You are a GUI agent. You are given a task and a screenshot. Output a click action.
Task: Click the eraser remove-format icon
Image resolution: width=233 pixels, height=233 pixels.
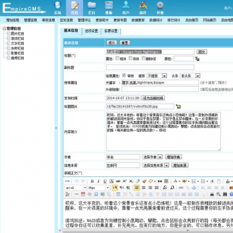pyautogui.click(x=138, y=182)
